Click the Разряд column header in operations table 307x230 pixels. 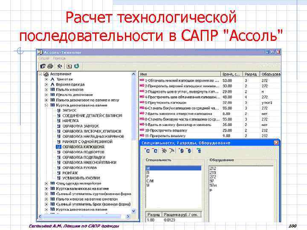251,74
